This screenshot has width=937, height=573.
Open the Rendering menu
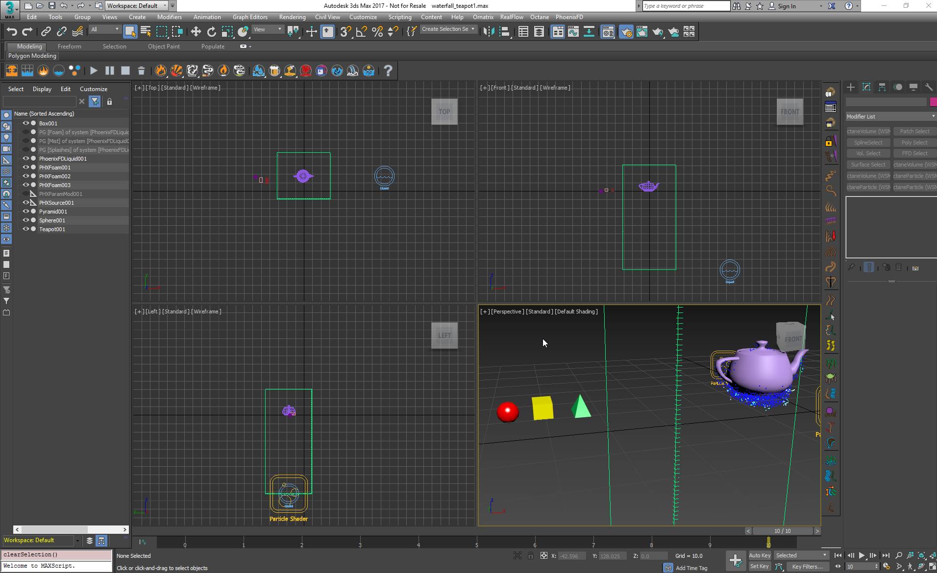(x=292, y=17)
